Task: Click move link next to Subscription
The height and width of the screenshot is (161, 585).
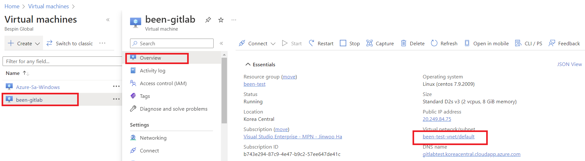Action: tap(282, 129)
